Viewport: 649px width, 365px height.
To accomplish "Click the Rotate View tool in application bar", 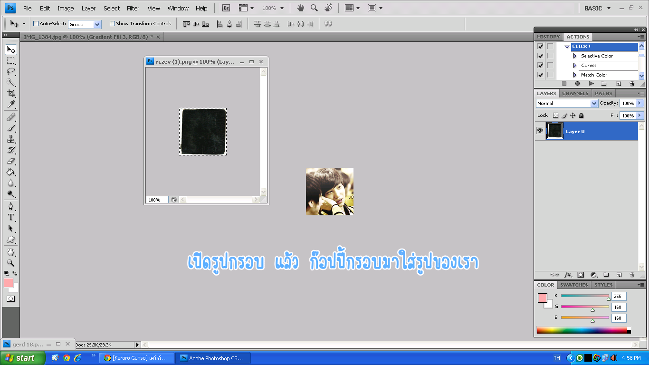I will coord(328,8).
